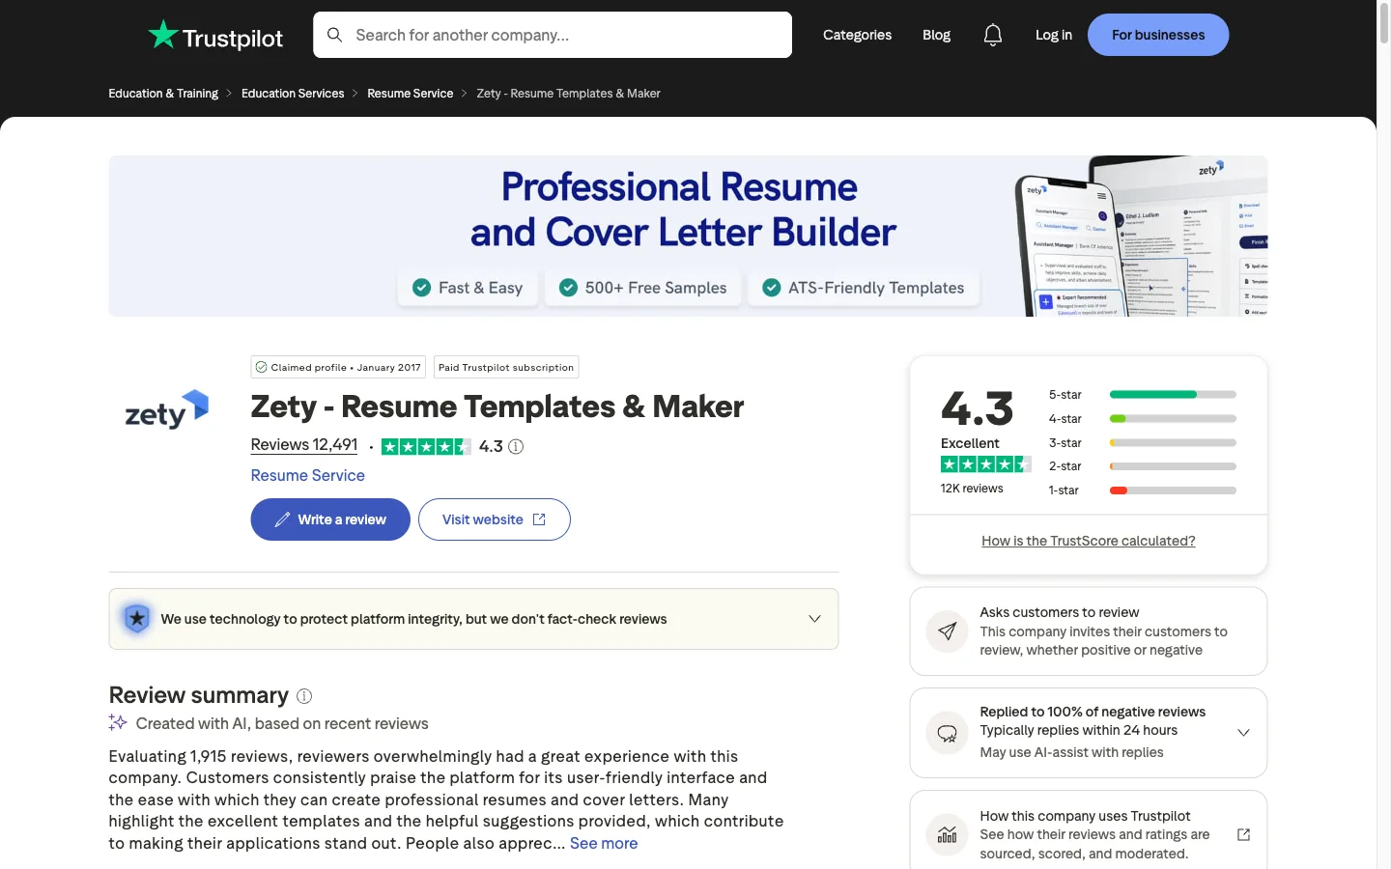Screen dimensions: 1391x869
Task: Click the Zety company logo
Action: 167,409
